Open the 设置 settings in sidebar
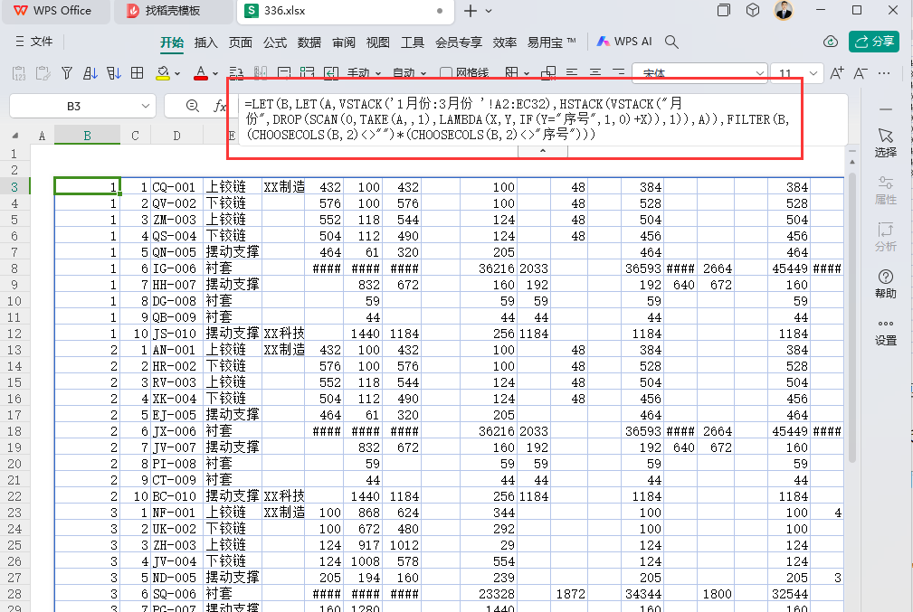The width and height of the screenshot is (913, 612). (886, 332)
